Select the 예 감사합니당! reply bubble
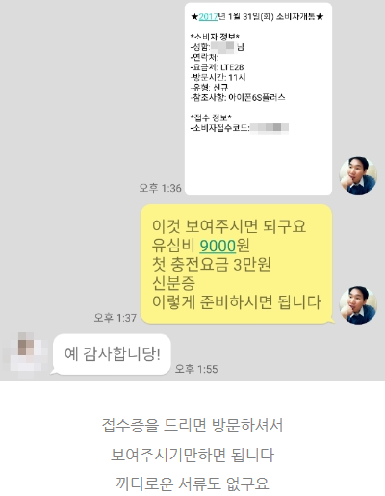 (x=112, y=354)
